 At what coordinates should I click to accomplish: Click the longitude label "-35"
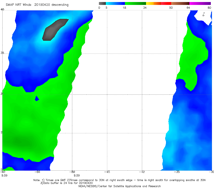pyautogui.click(x=177, y=172)
